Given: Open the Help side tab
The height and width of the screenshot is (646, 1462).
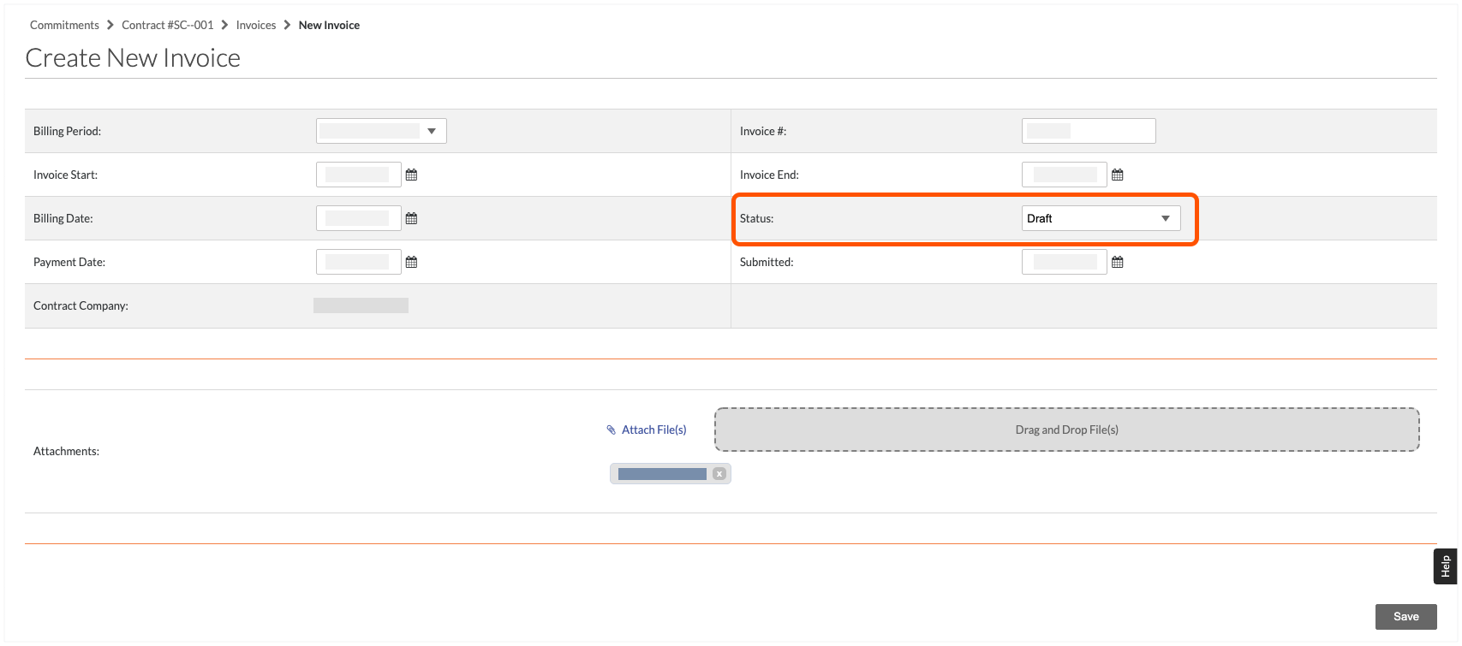Looking at the screenshot, I should point(1445,566).
